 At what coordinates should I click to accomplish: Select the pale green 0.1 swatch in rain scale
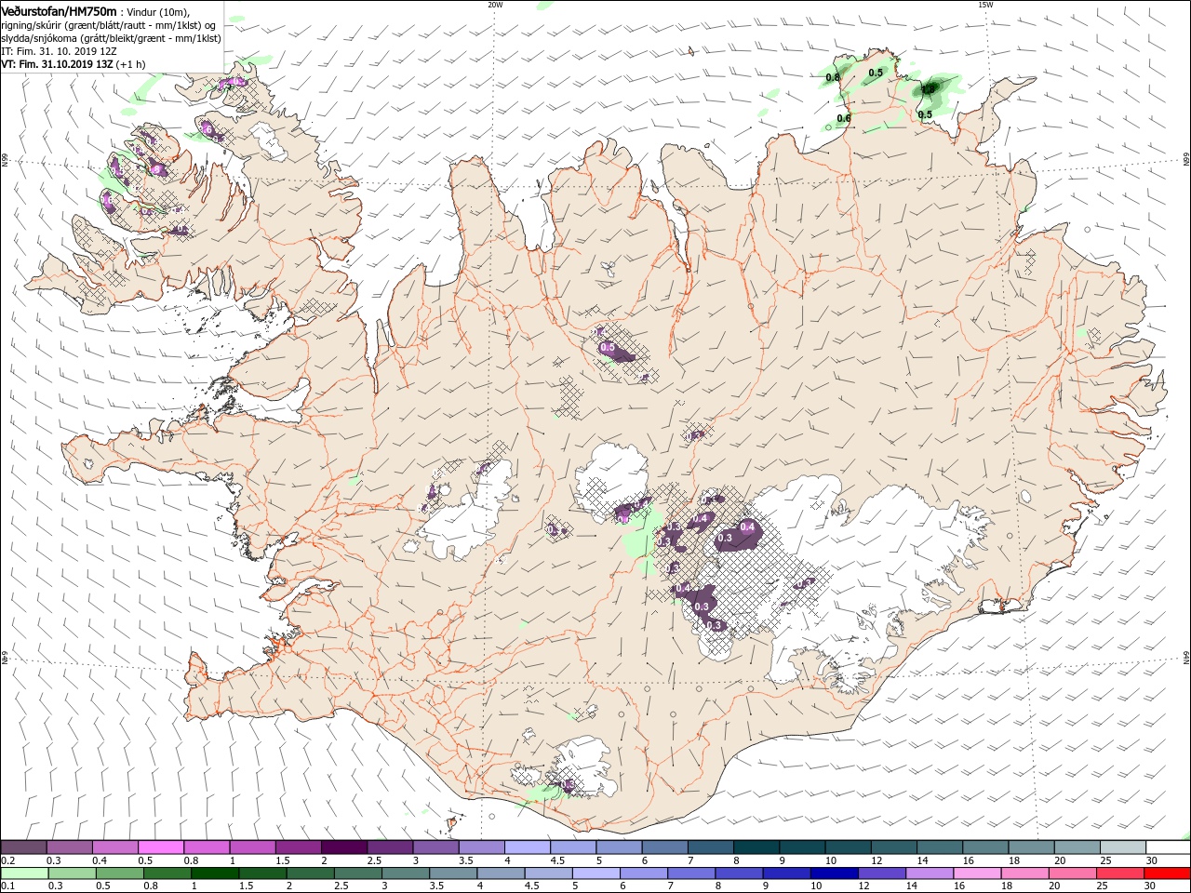(23, 873)
